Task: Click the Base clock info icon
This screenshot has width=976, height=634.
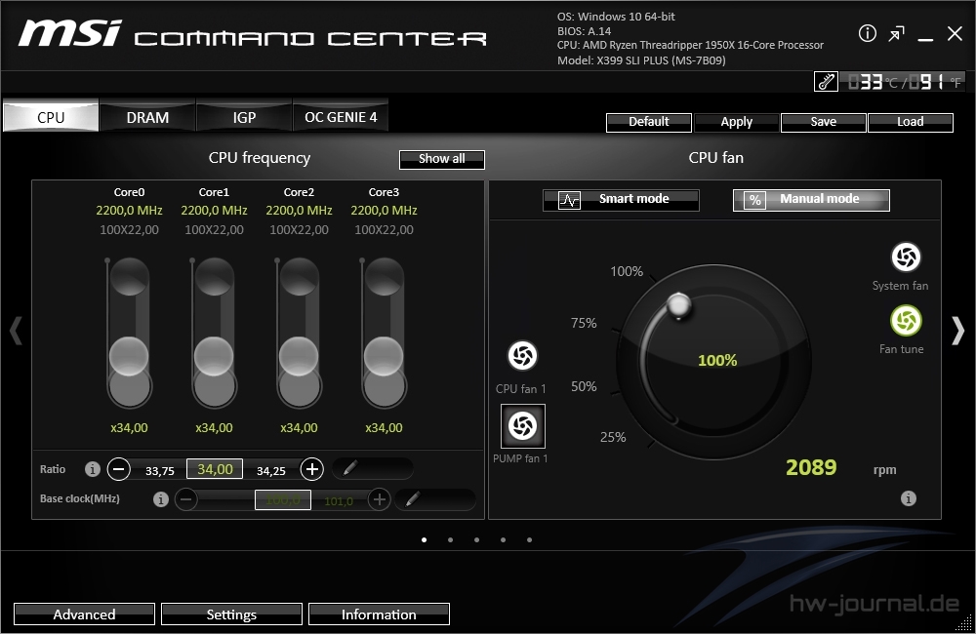Action: point(161,499)
